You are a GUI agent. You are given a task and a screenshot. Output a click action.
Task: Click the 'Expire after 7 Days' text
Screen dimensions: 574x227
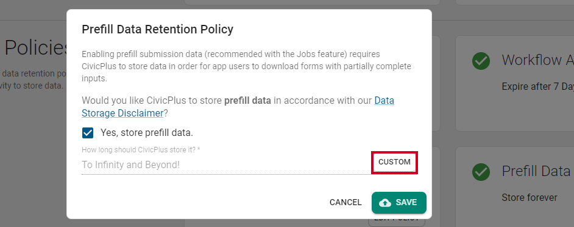[x=538, y=87]
